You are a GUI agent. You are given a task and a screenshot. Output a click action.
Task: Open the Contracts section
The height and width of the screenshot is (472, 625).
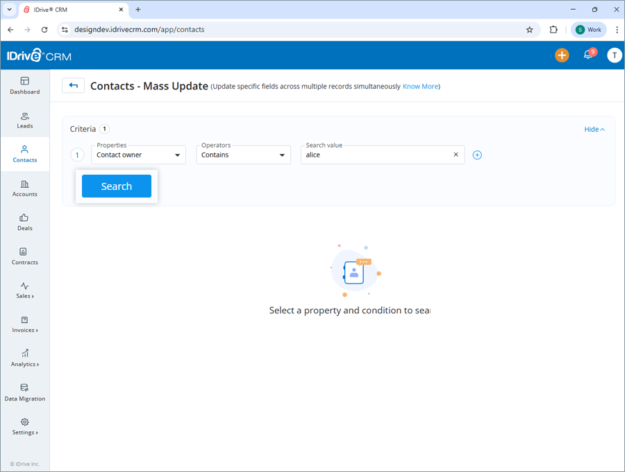pyautogui.click(x=24, y=256)
